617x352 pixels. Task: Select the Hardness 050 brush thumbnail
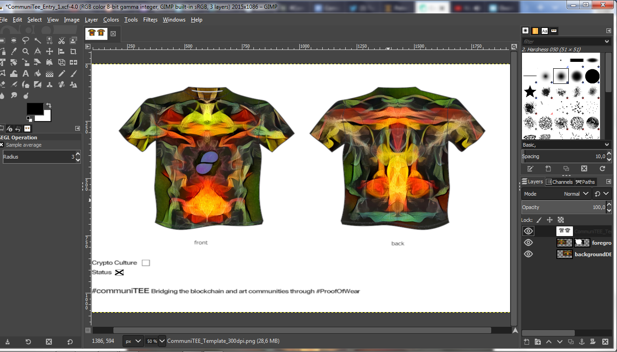click(x=561, y=76)
